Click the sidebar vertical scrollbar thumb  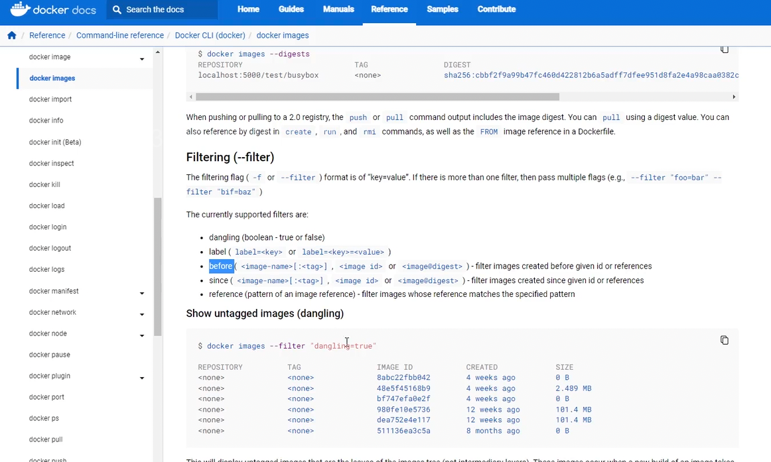pos(158,266)
